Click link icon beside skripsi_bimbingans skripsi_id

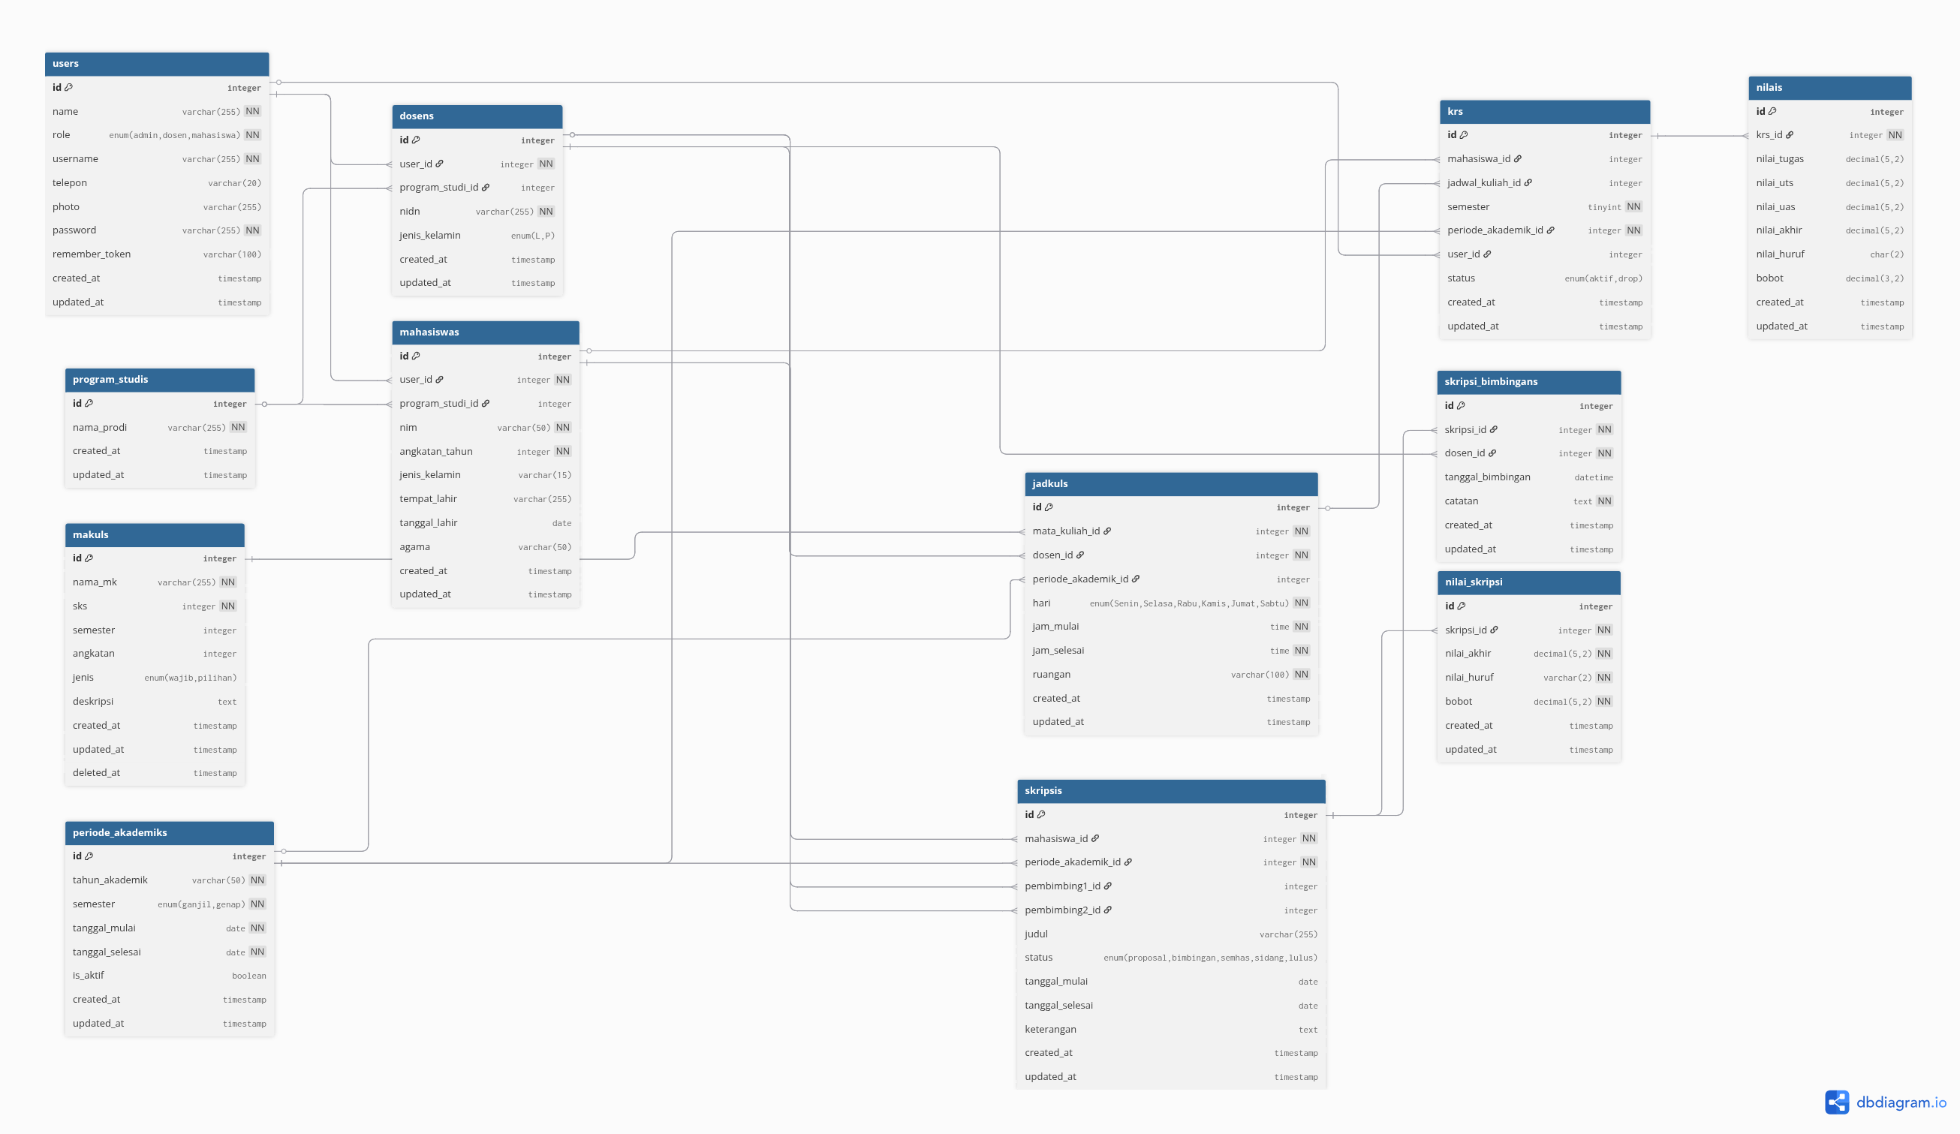click(1493, 429)
